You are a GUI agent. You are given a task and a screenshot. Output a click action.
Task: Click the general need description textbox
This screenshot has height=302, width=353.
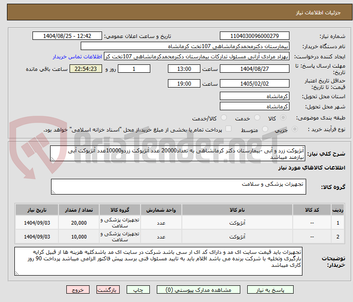[x=178, y=153]
